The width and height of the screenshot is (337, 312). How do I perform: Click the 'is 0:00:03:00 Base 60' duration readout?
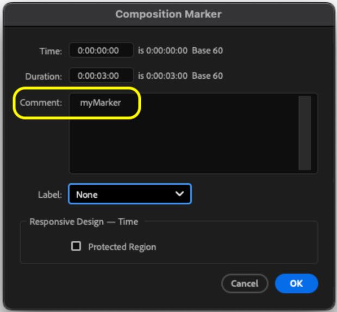click(x=180, y=76)
